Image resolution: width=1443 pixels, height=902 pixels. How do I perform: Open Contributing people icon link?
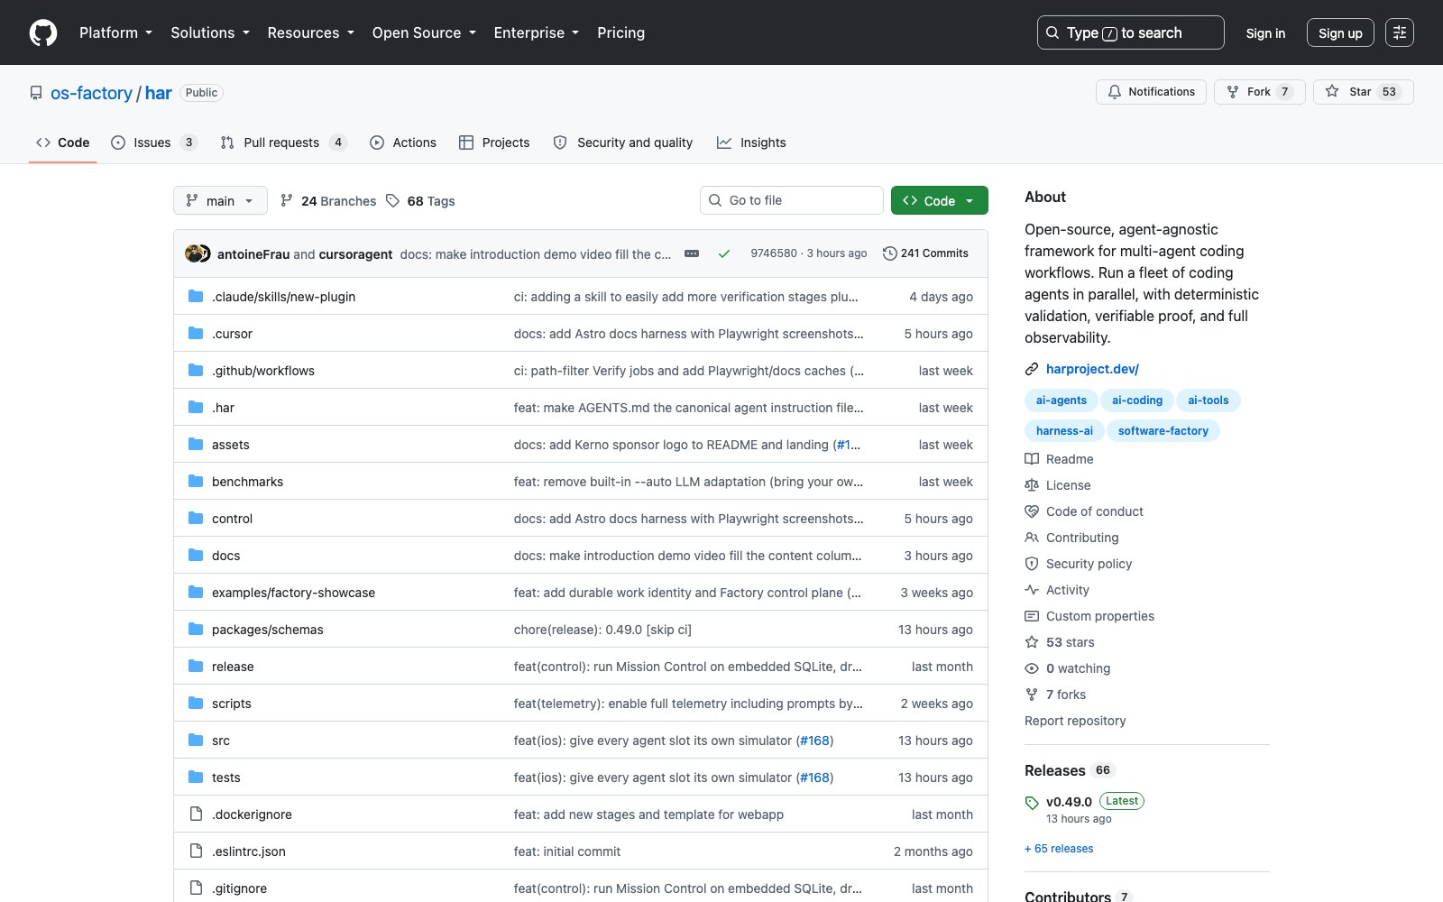[1032, 538]
